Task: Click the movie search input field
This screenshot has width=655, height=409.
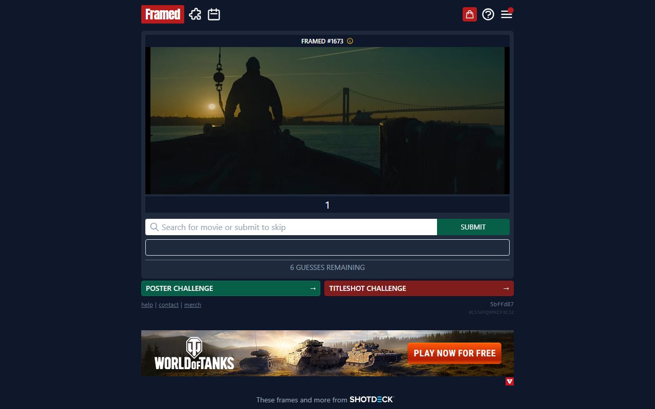Action: (x=291, y=227)
